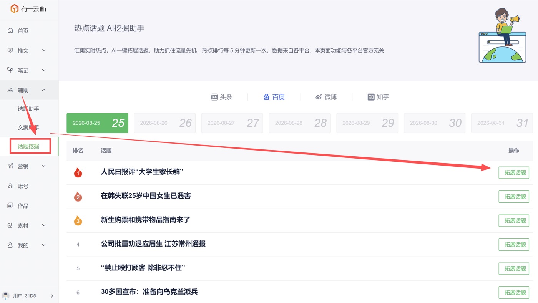Click the 有一云AI logo
The image size is (538, 303).
28,8
